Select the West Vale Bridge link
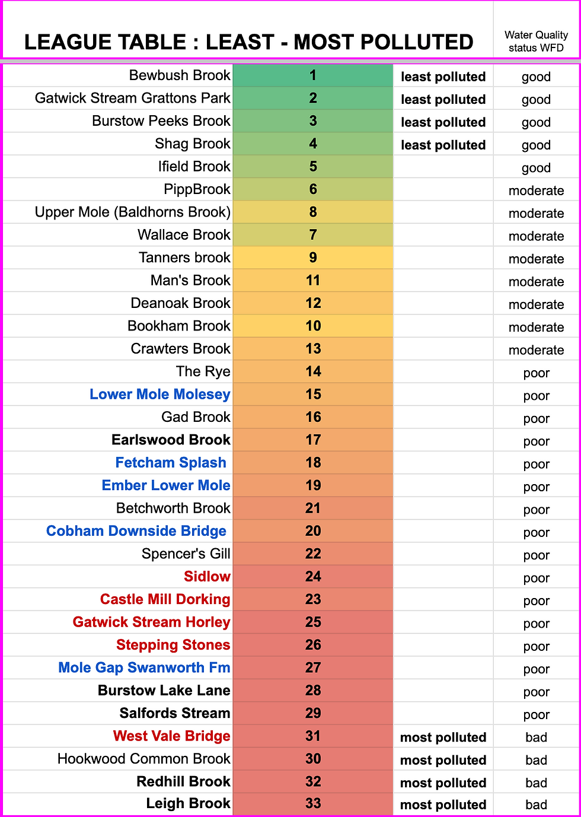Screen dimensions: 581x817 point(171,736)
